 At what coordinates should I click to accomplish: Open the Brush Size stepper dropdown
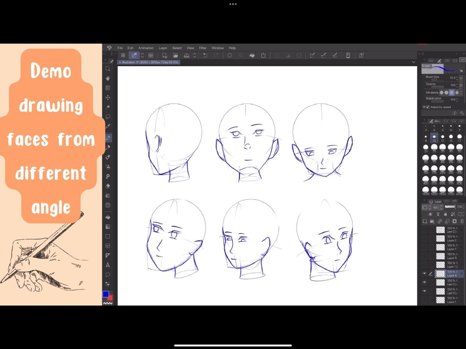(461, 78)
